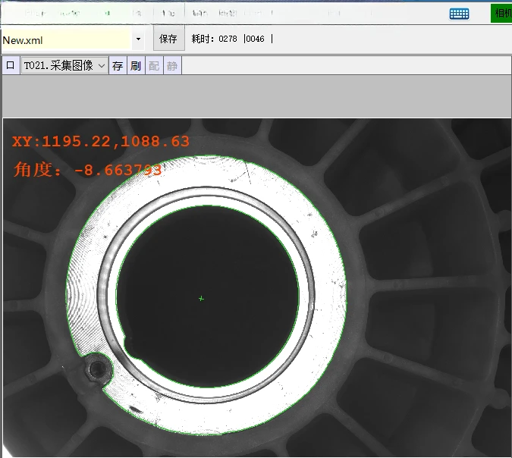This screenshot has width=512, height=458.
Task: Click the bolt hole on the ring
Action: pos(97,369)
